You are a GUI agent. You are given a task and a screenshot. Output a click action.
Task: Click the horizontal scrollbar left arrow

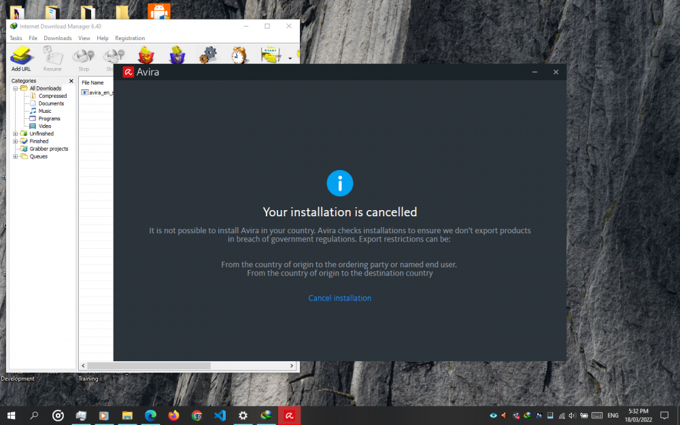pos(83,366)
